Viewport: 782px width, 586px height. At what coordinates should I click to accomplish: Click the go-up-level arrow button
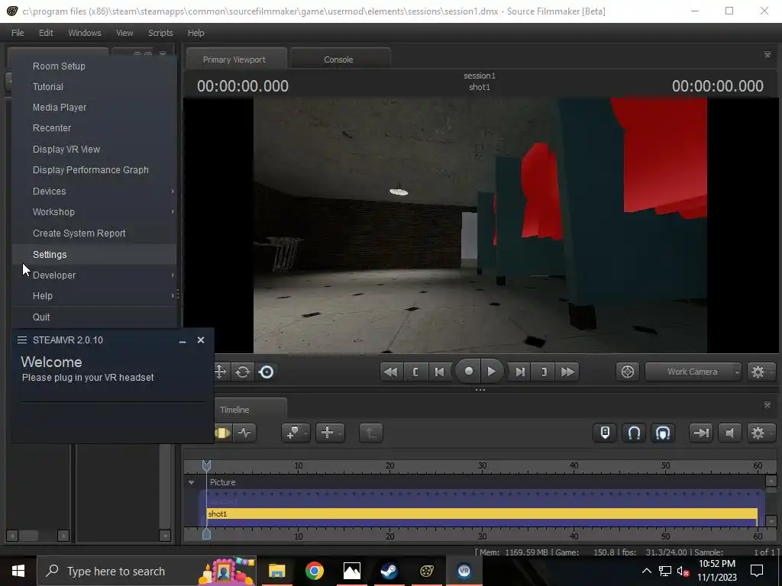click(x=370, y=433)
